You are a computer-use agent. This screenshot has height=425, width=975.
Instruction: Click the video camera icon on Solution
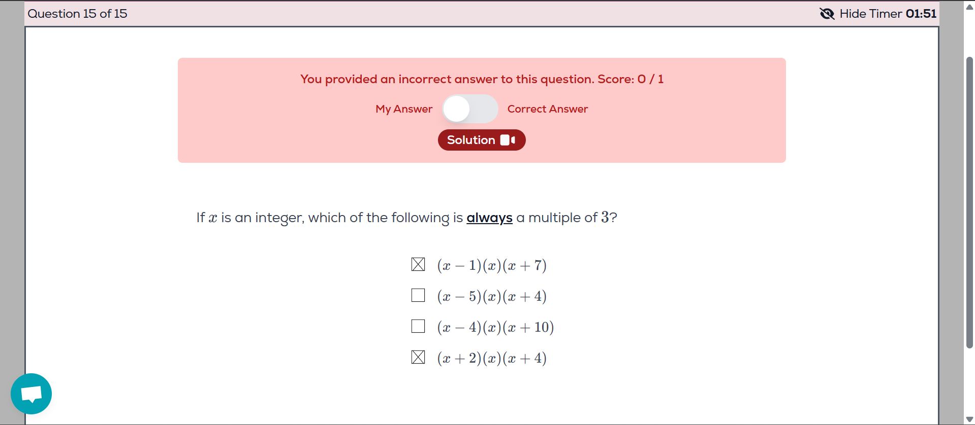(508, 140)
